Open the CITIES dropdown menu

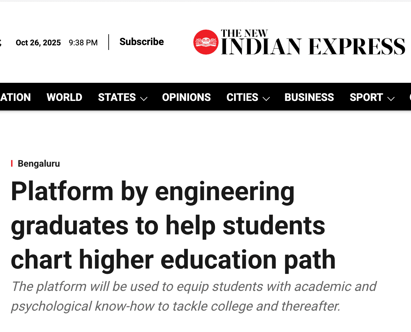click(x=267, y=99)
